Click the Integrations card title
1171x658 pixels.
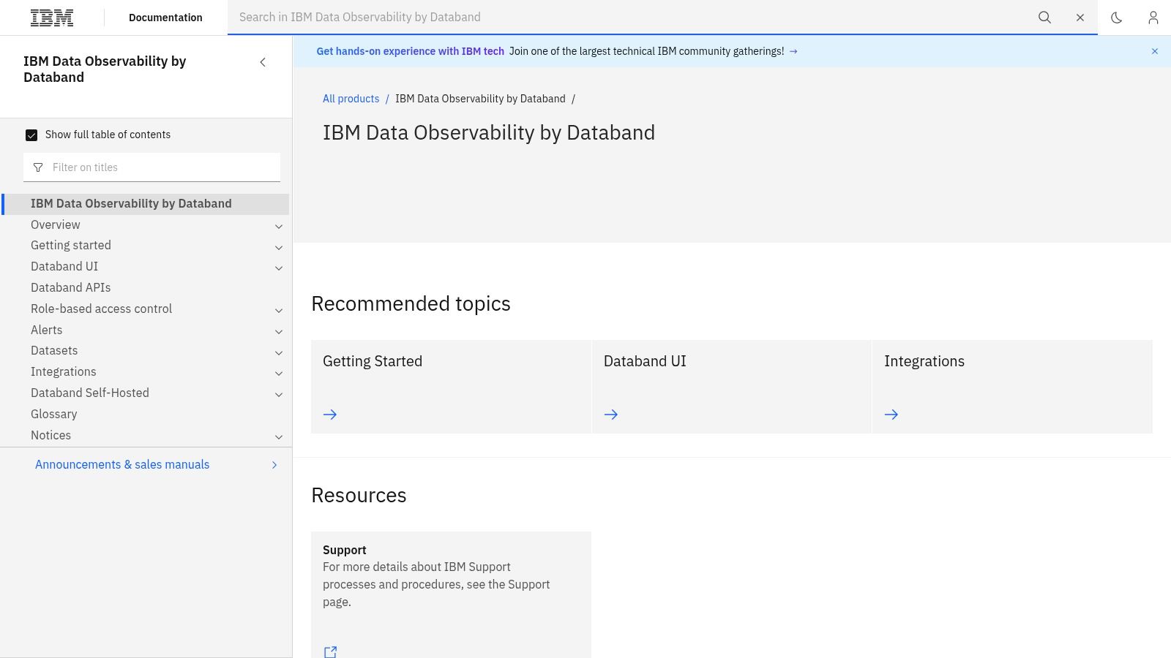(x=924, y=361)
